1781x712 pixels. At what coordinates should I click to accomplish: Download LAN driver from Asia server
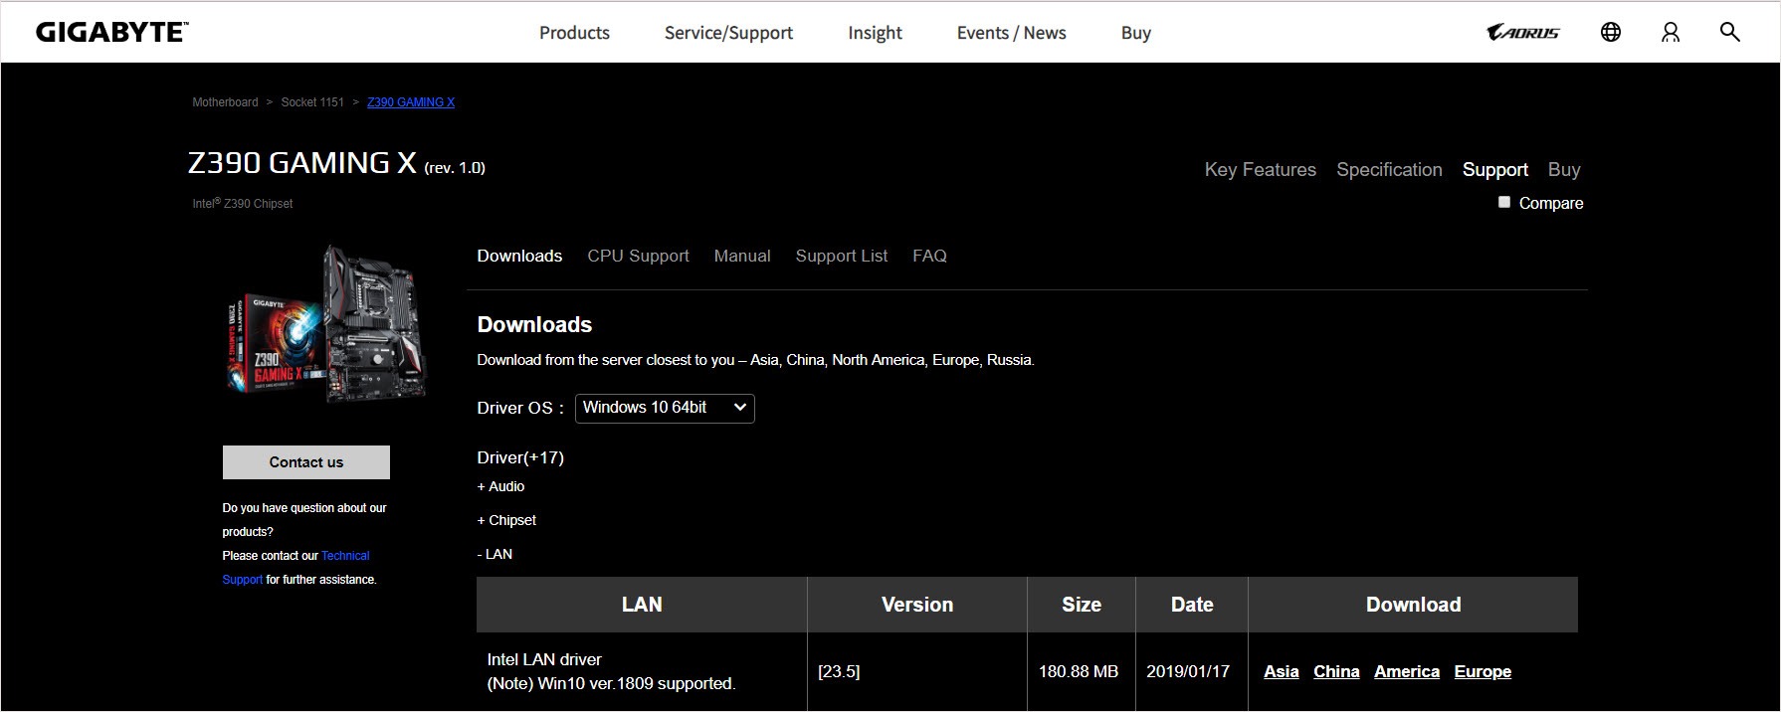[1281, 671]
